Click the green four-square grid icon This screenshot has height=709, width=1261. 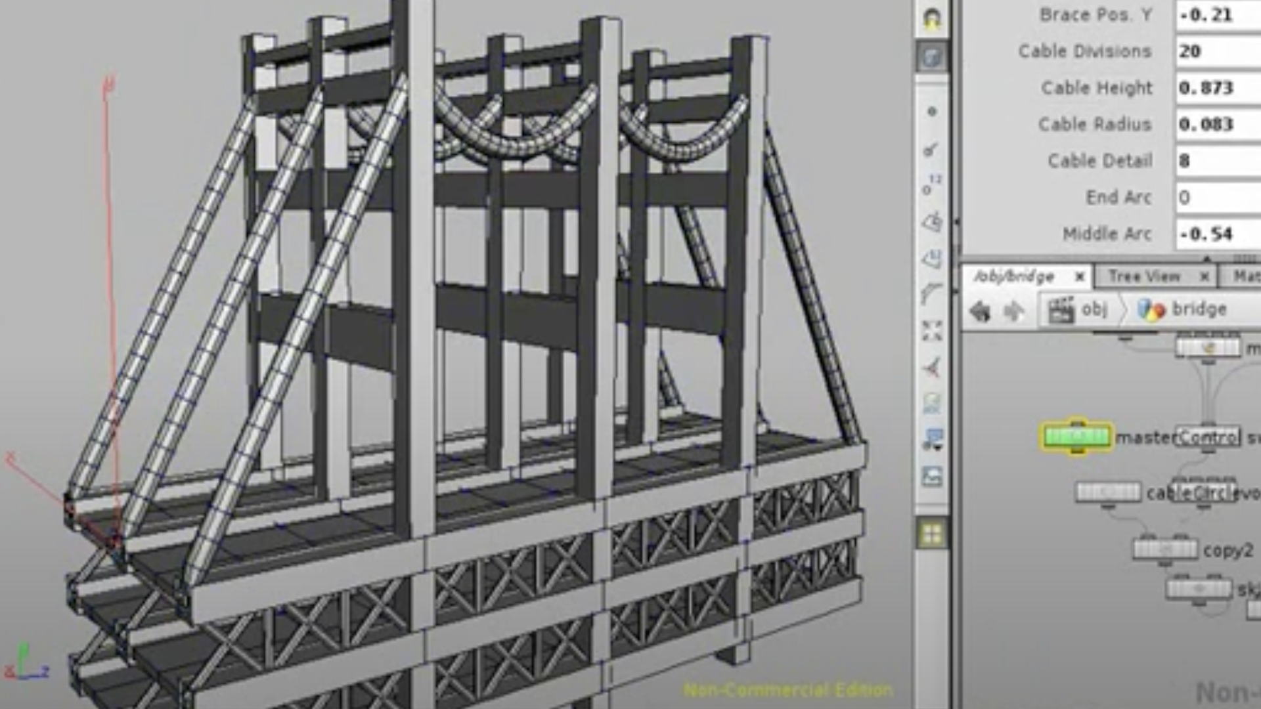coord(932,534)
